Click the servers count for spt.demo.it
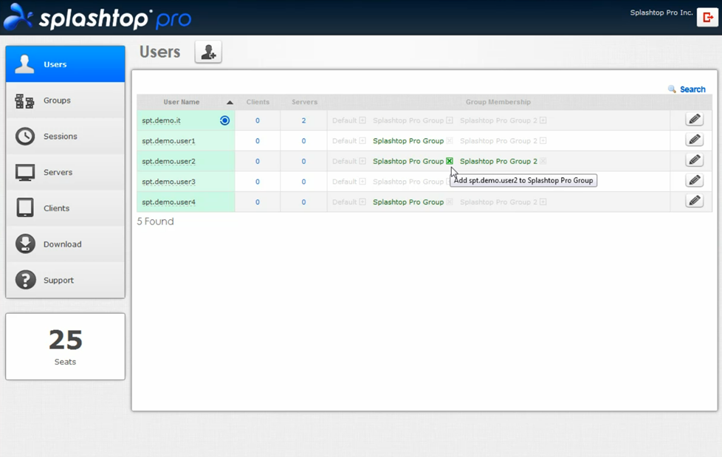Screen dimensions: 722x457 pyautogui.click(x=303, y=120)
